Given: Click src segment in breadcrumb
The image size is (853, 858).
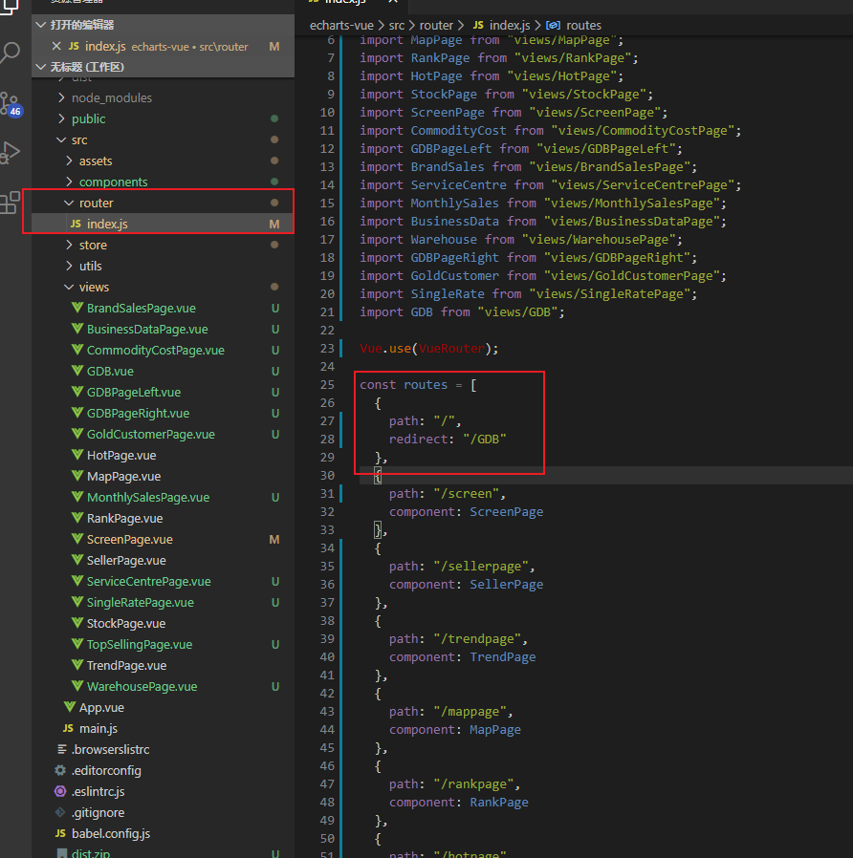Looking at the screenshot, I should point(397,25).
